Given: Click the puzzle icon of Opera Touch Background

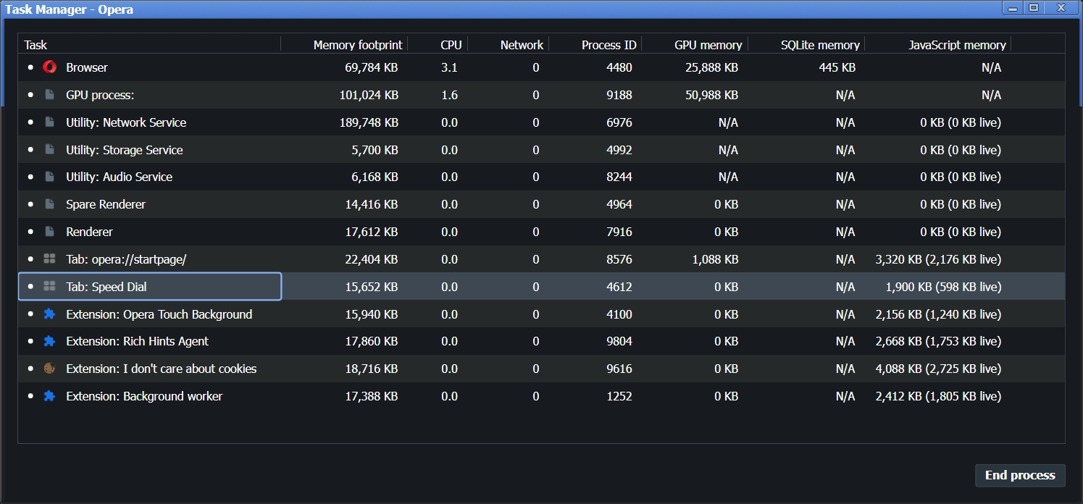Looking at the screenshot, I should tap(49, 314).
